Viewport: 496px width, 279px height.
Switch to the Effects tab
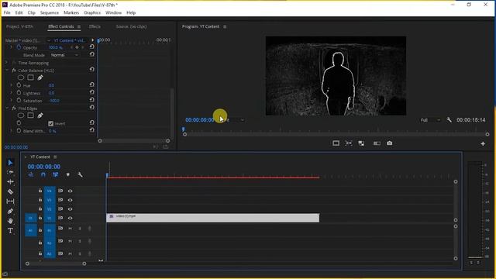click(x=95, y=26)
